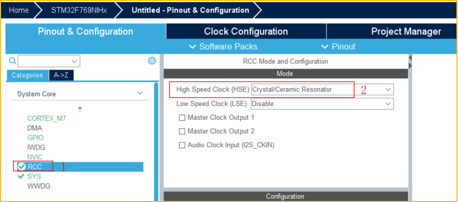Check Audio Clock Input (I2S_CKIN)
Screen dimensions: 458x202
point(182,145)
